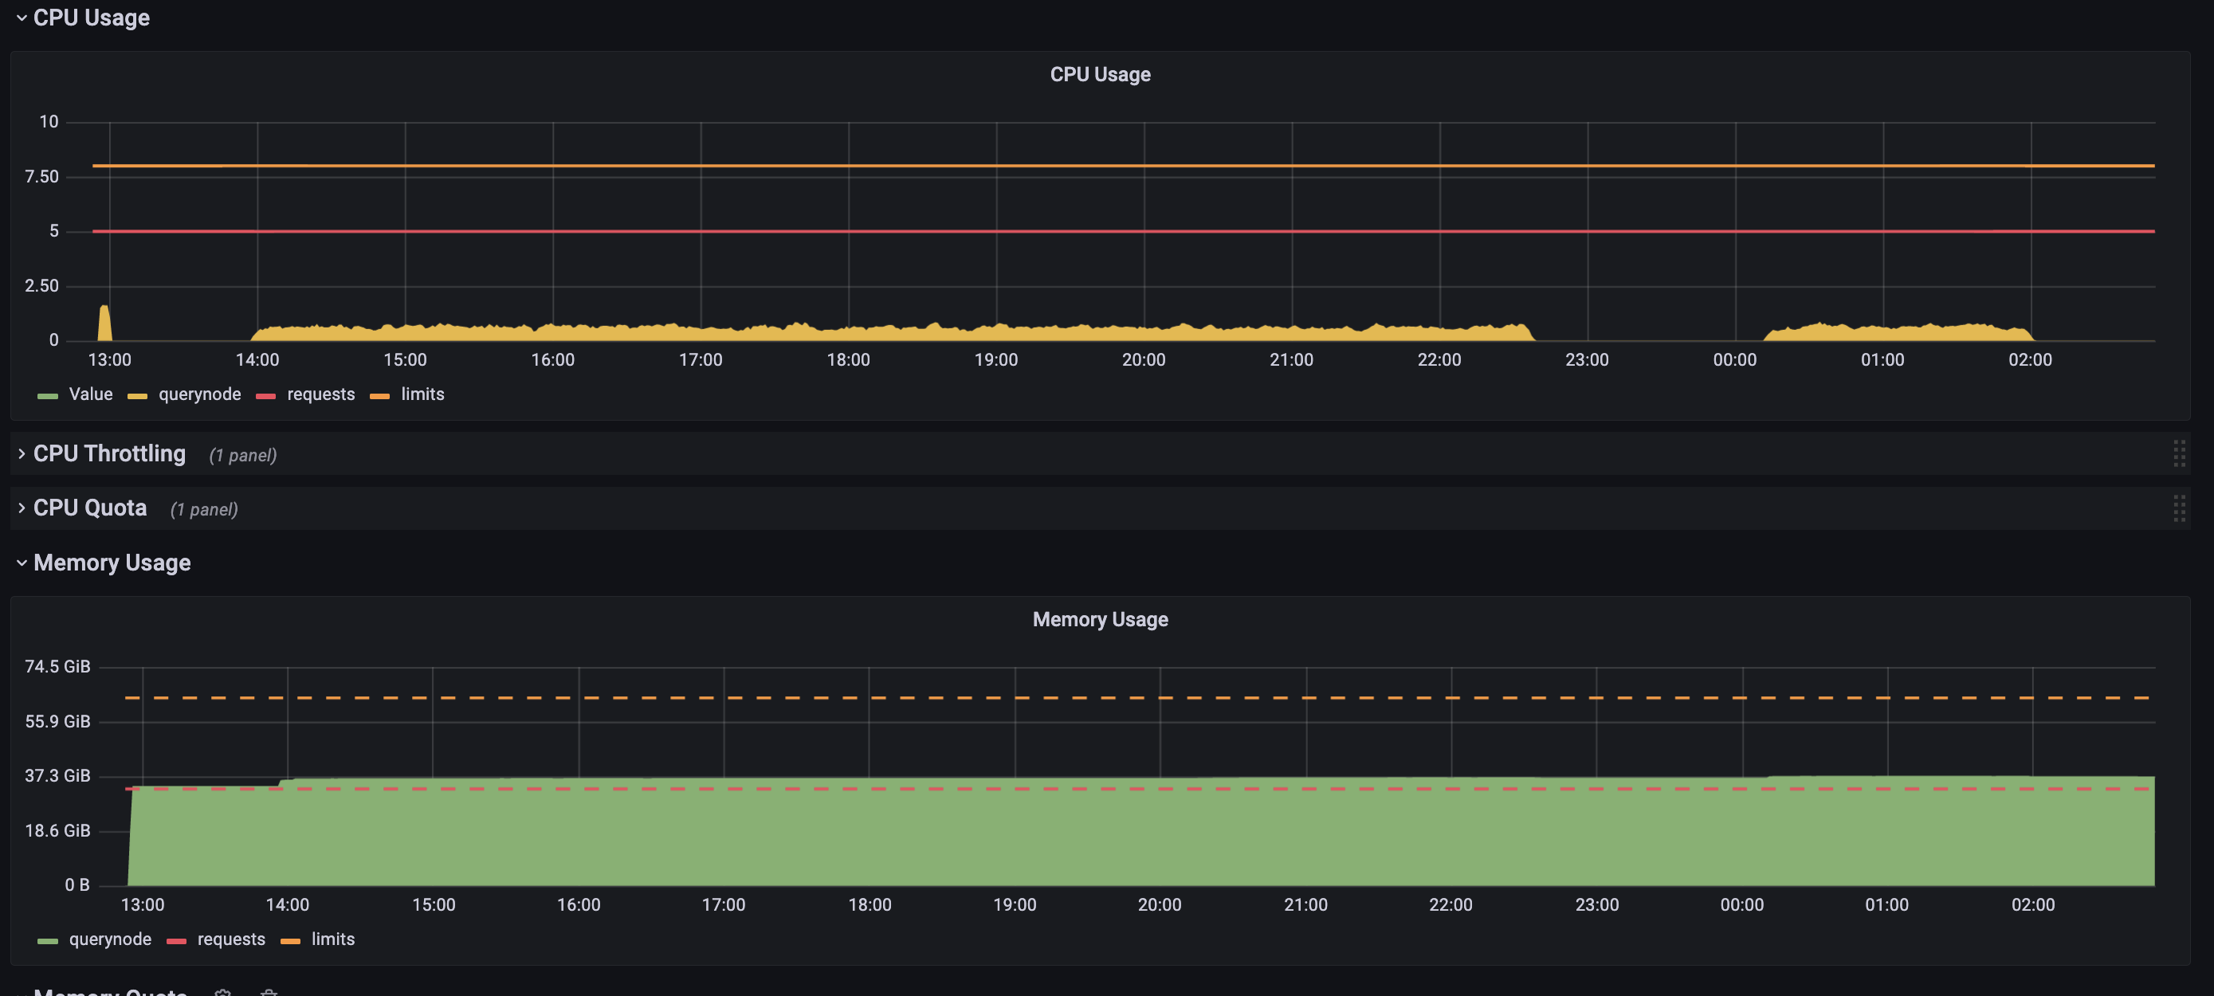Toggle querynode series visibility in Memory Usage legend
The width and height of the screenshot is (2214, 996).
pos(110,939)
